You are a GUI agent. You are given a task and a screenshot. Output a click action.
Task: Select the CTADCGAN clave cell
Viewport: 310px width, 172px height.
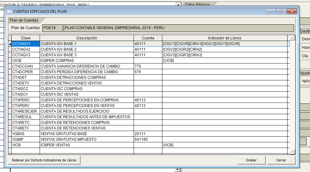26,66
